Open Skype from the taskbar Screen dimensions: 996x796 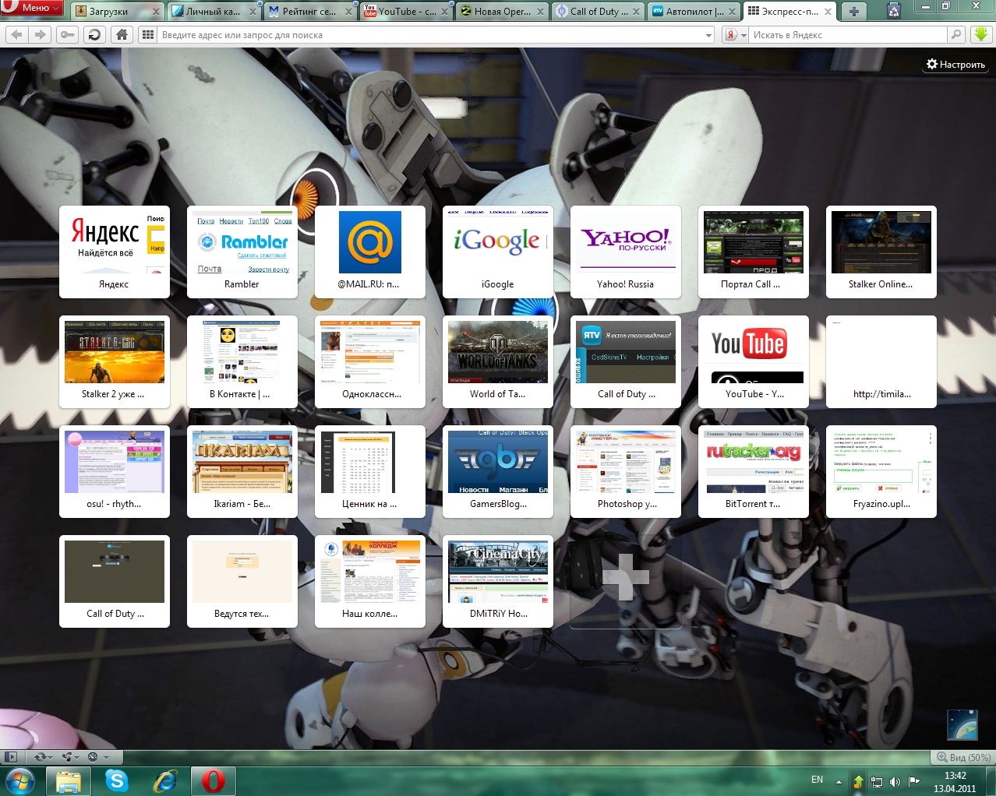116,780
